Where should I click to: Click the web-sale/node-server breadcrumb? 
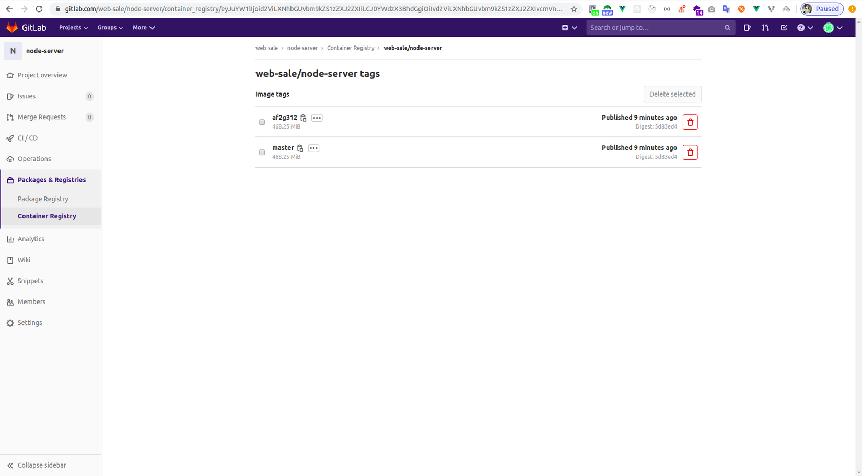point(413,48)
